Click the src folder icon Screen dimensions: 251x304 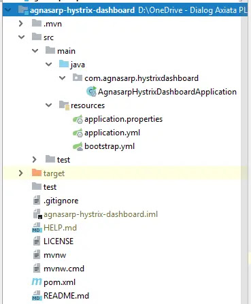click(x=37, y=37)
